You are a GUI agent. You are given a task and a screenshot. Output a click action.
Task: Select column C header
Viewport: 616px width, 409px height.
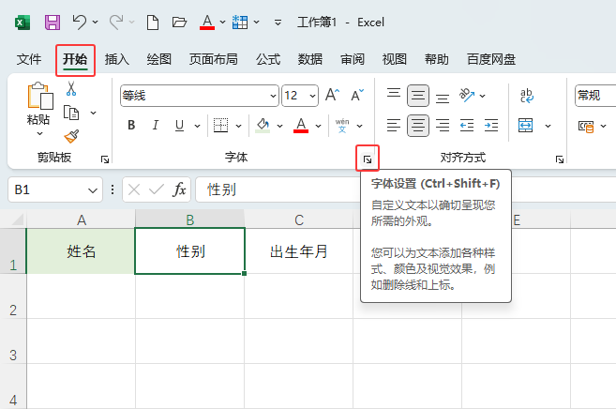tap(299, 220)
